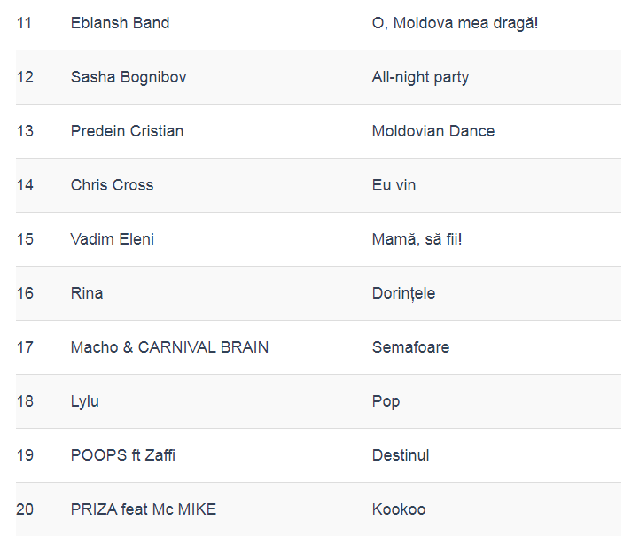Select the song Eu vin
This screenshot has width=639, height=536.
[x=394, y=185]
